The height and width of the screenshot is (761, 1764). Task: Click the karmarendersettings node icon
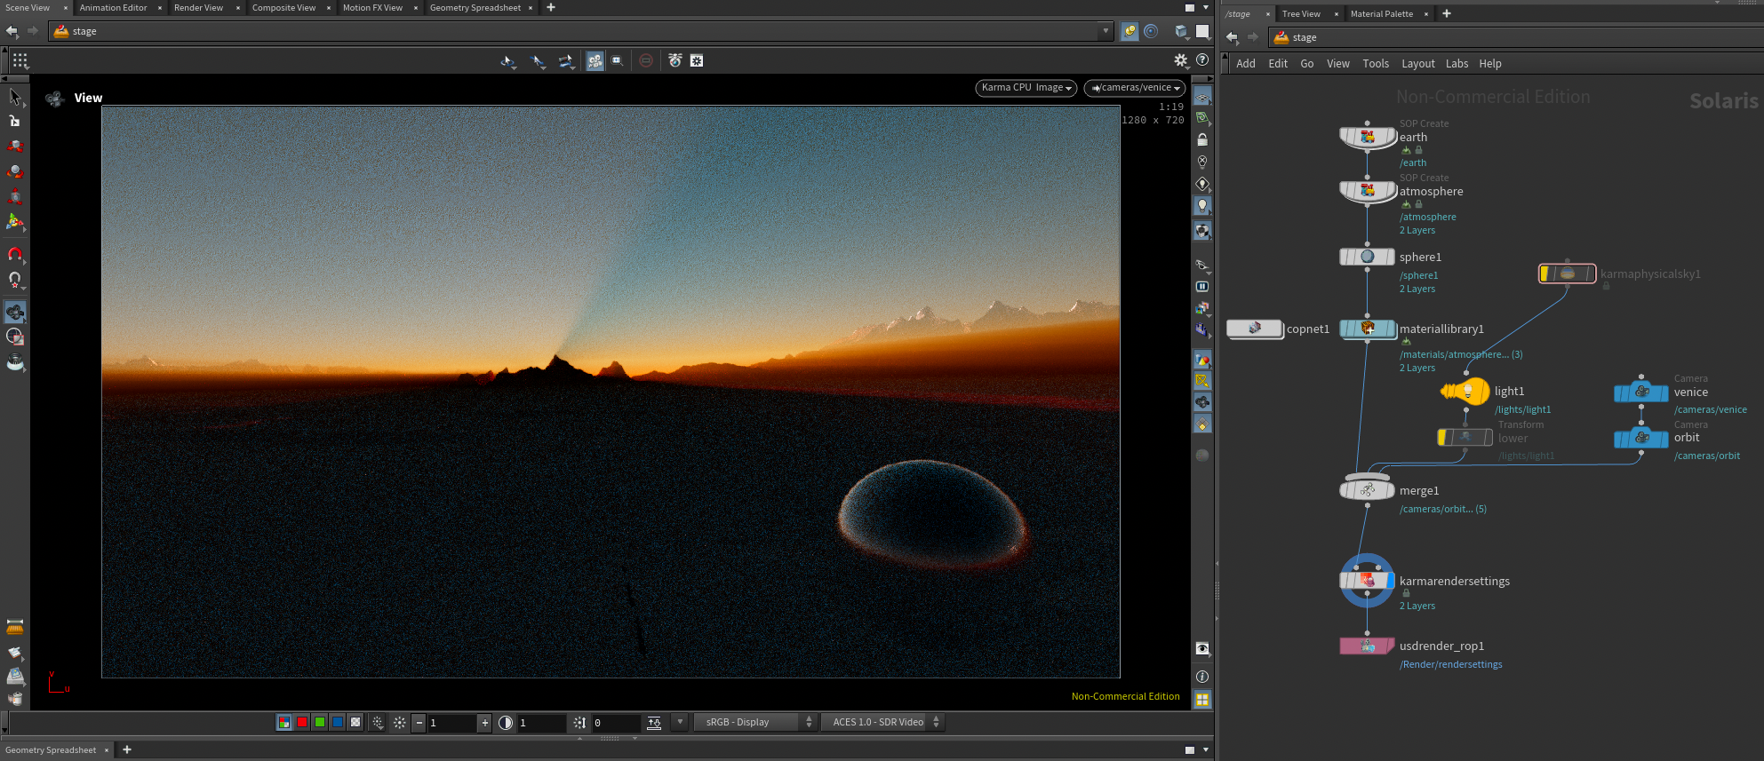(1367, 581)
